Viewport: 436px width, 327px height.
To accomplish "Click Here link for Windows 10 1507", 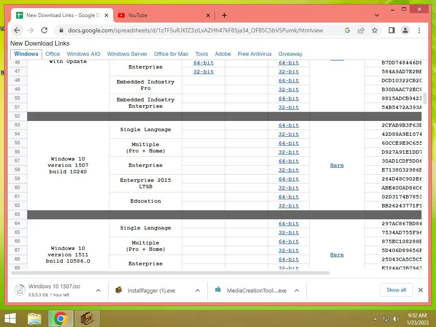I will tap(337, 165).
